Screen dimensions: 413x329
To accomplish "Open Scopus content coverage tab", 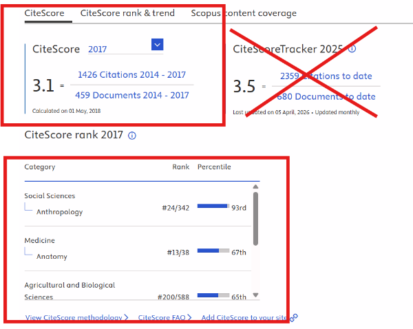I will pyautogui.click(x=244, y=13).
